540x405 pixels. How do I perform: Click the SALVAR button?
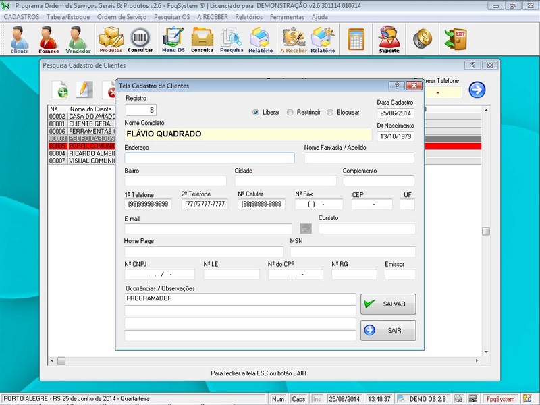pos(388,304)
